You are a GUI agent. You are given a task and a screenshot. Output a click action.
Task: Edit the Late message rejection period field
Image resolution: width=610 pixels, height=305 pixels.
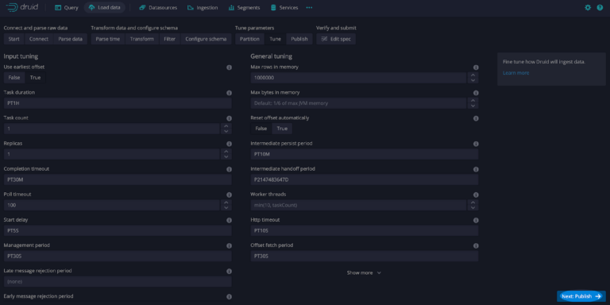point(118,282)
